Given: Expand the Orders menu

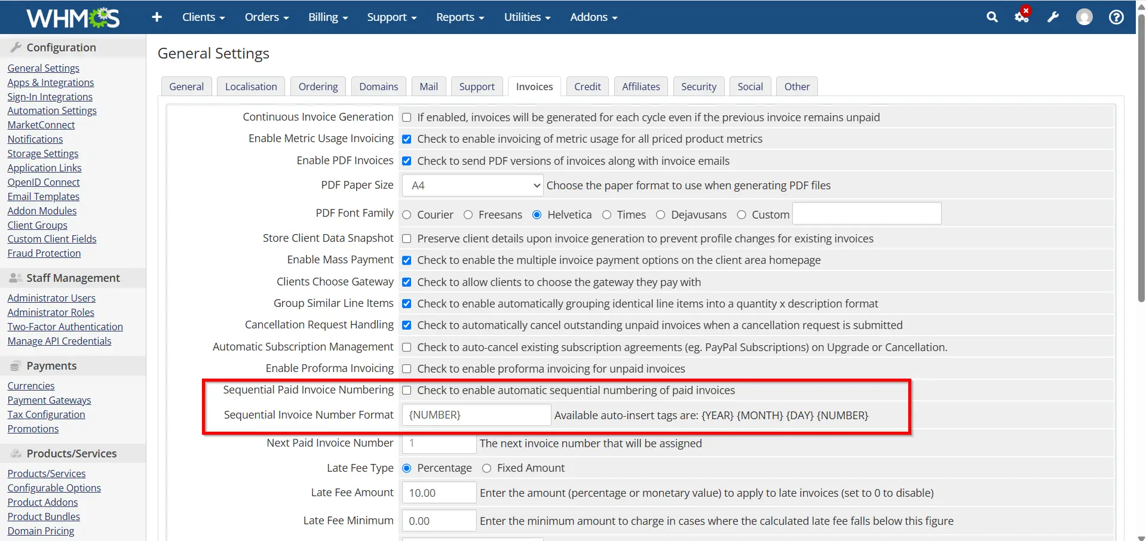Looking at the screenshot, I should (x=266, y=17).
